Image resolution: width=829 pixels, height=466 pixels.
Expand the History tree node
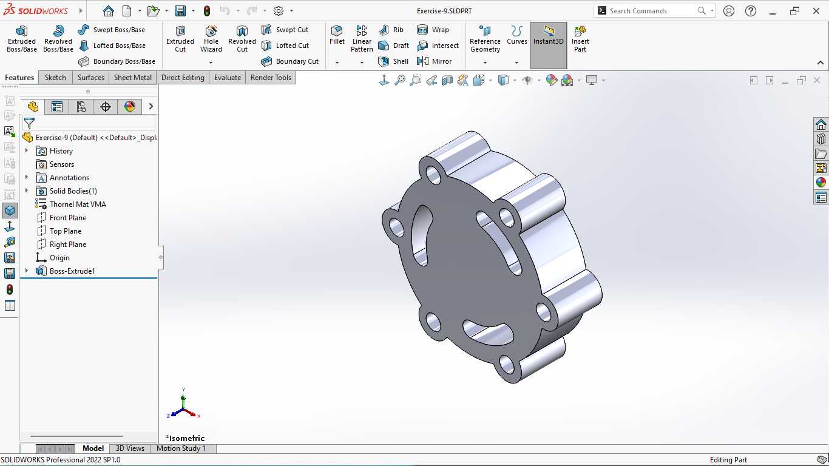click(x=27, y=150)
